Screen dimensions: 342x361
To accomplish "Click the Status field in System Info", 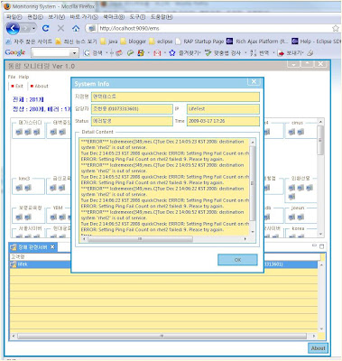I will point(132,121).
